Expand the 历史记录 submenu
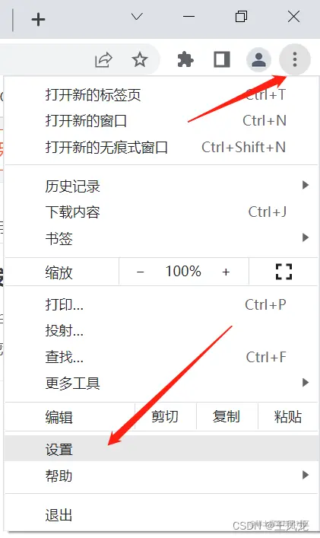The image size is (320, 538). [x=161, y=186]
